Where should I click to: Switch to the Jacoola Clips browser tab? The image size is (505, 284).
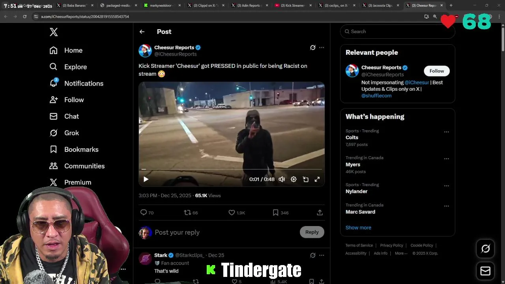click(380, 6)
